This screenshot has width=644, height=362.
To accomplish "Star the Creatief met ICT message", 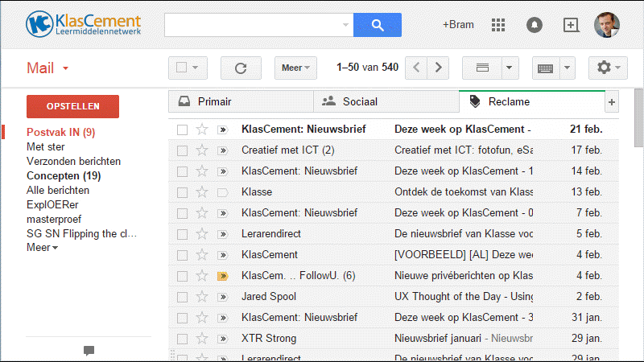I will [x=202, y=150].
